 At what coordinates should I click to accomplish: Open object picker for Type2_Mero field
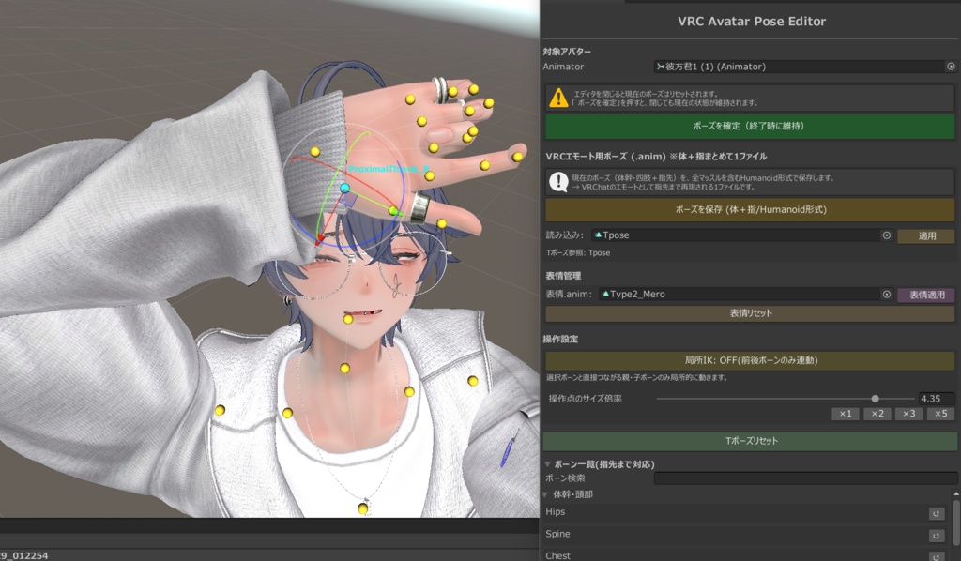click(886, 294)
